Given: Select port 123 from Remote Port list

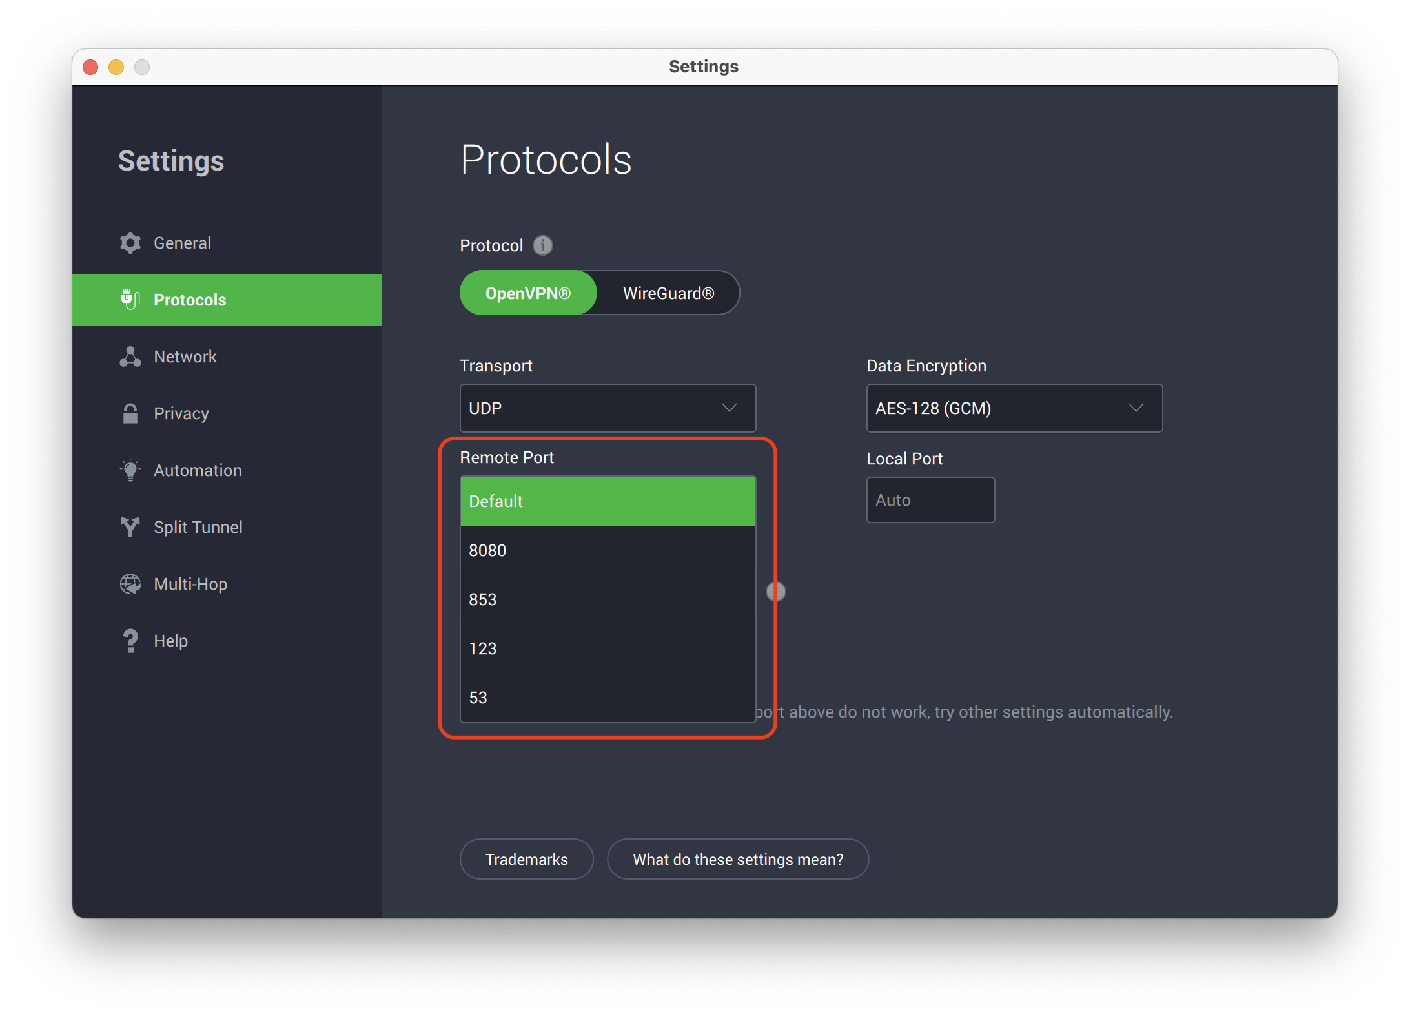Looking at the screenshot, I should pos(608,648).
